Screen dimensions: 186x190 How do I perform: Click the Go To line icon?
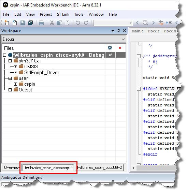(x=169, y=23)
